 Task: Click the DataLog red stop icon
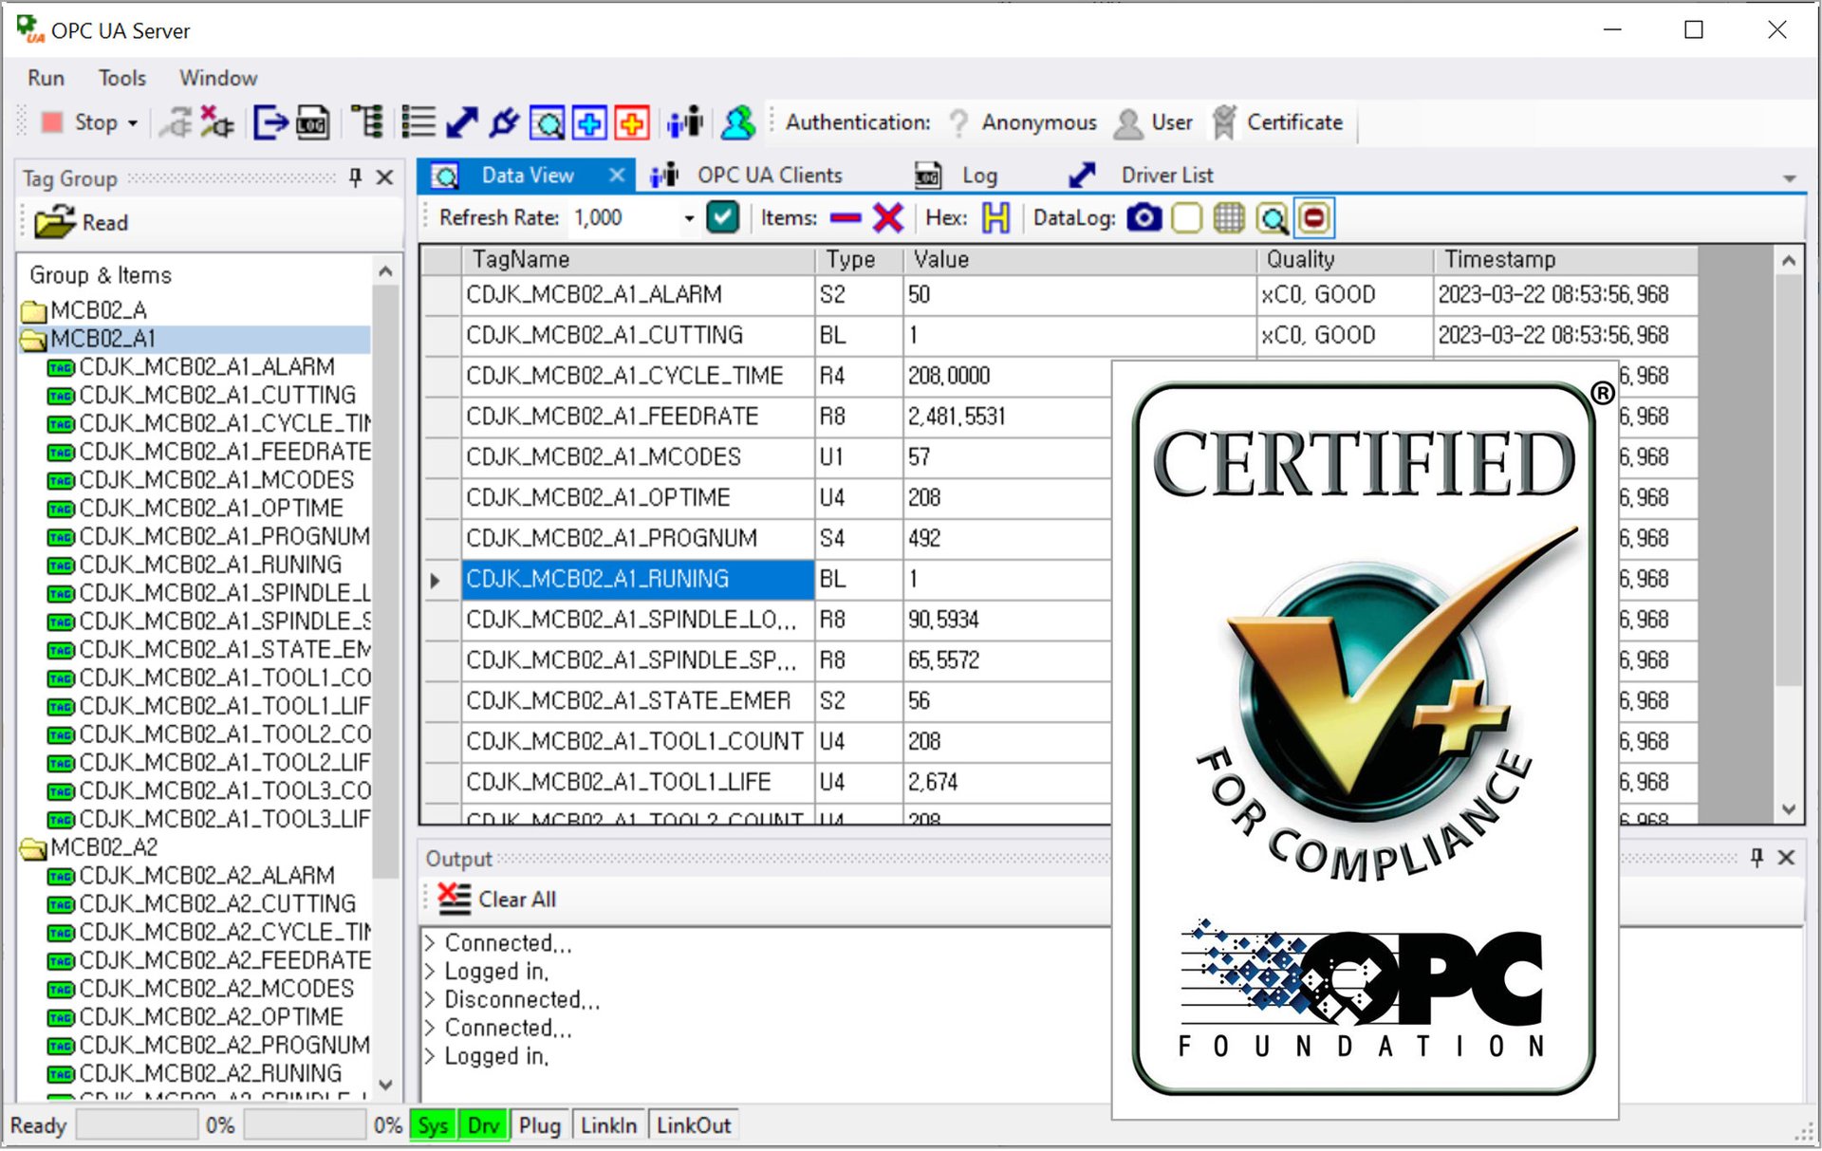(x=1314, y=218)
